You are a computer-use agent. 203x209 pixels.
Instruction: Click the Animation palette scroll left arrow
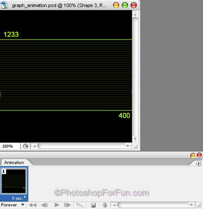click(x=114, y=205)
